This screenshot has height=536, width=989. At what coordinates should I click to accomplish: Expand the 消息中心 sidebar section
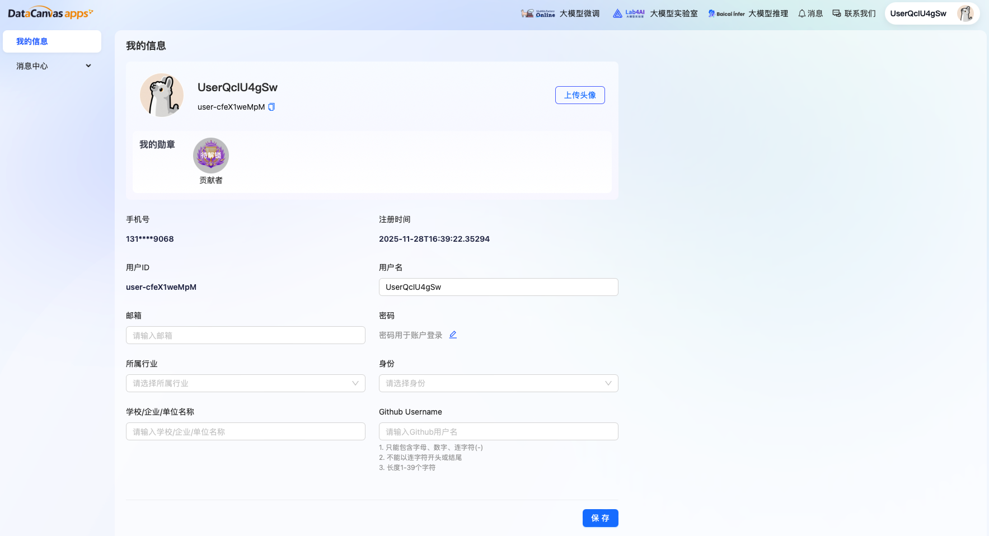52,65
